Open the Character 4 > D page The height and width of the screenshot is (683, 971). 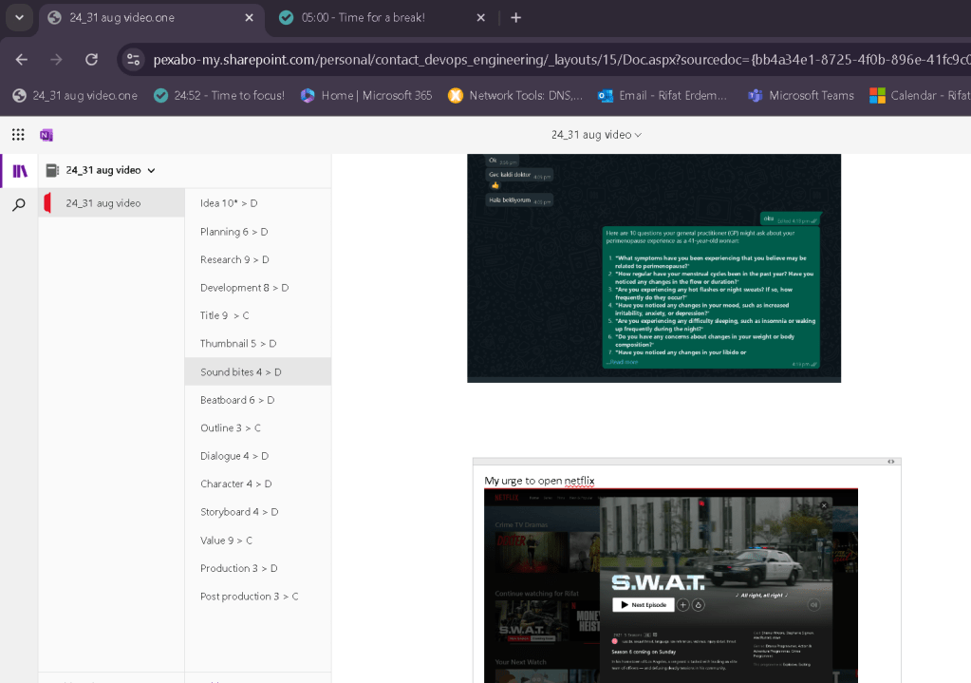click(x=257, y=484)
